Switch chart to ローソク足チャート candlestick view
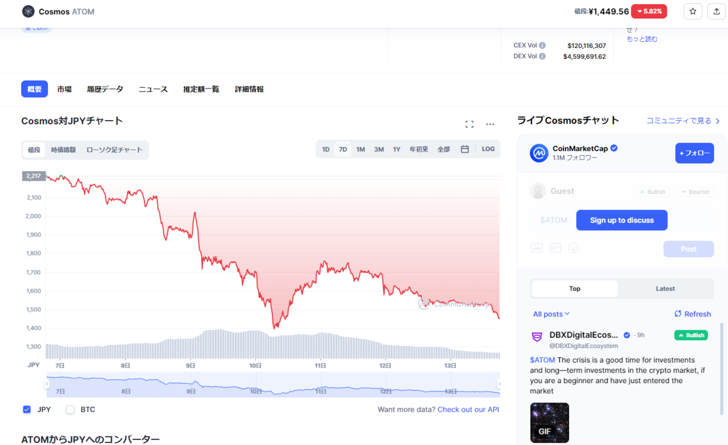728x445 pixels. point(115,150)
